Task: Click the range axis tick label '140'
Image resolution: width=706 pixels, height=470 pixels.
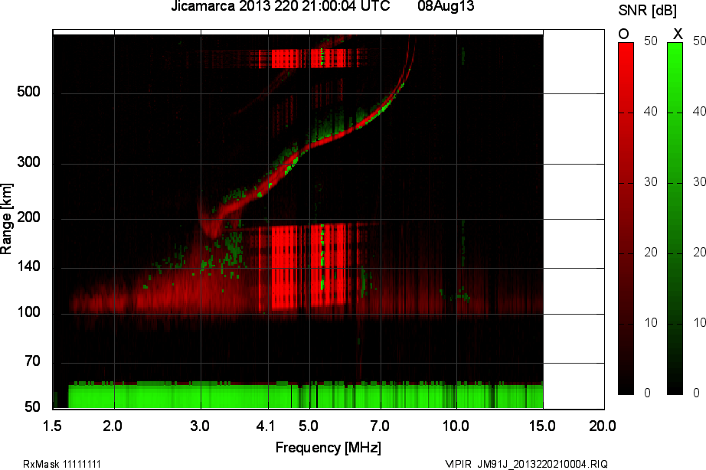Action: 28,266
